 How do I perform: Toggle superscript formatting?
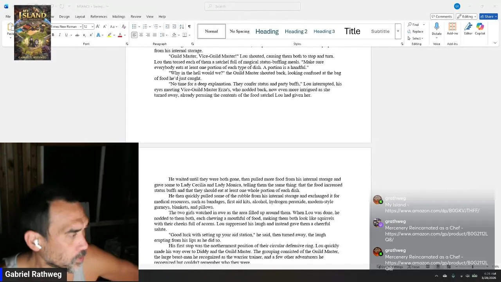tap(91, 35)
